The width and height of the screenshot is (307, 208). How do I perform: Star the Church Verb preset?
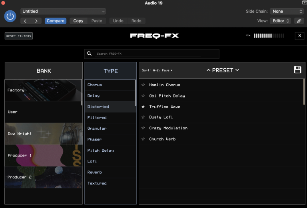pos(143,139)
